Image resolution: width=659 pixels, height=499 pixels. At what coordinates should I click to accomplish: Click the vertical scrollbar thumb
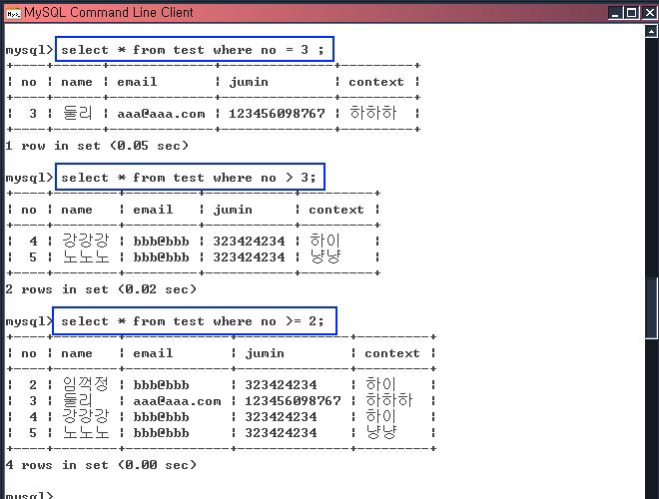point(651,307)
